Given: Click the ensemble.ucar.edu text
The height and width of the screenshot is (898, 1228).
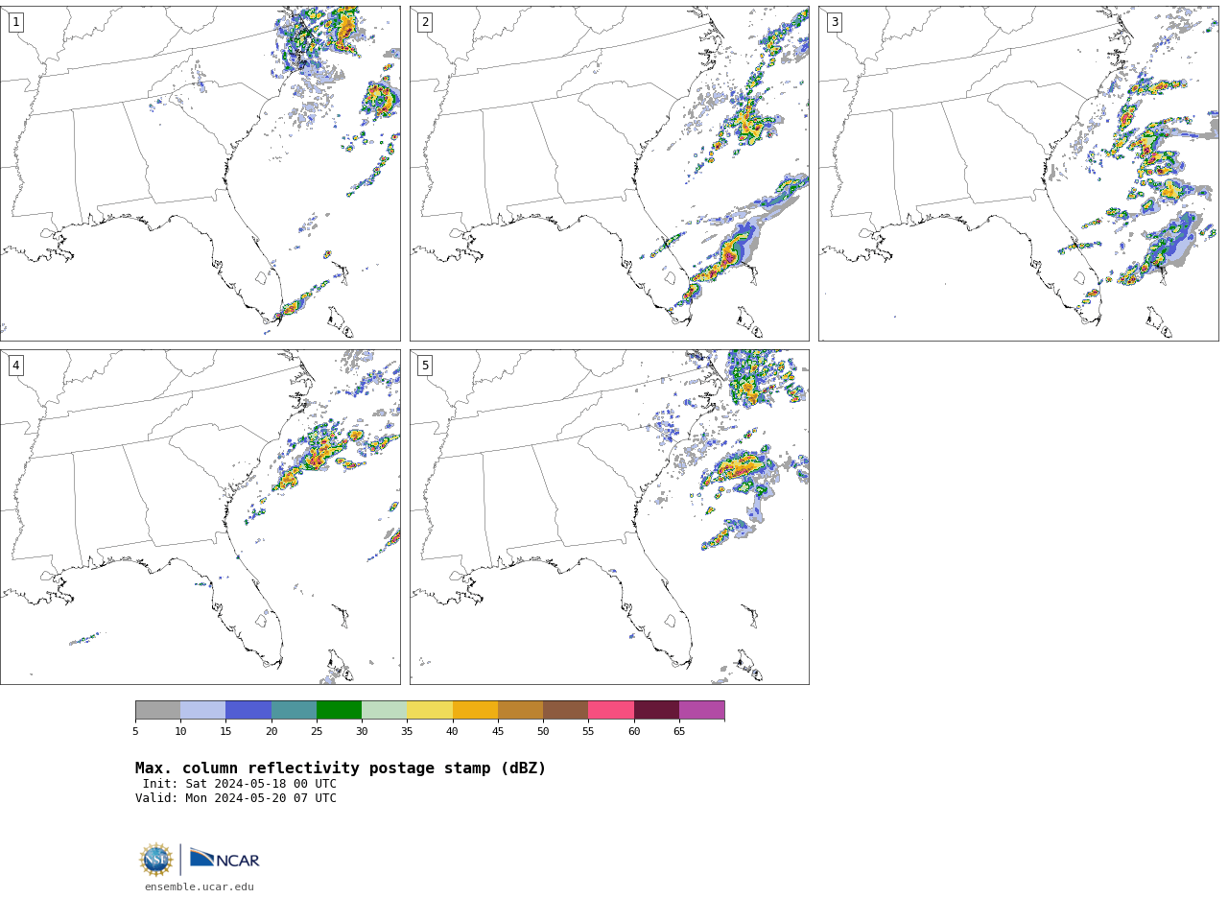Looking at the screenshot, I should [x=200, y=887].
